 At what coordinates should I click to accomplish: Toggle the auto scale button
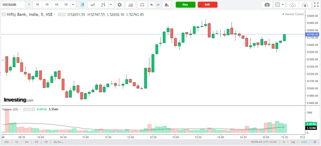(304, 142)
